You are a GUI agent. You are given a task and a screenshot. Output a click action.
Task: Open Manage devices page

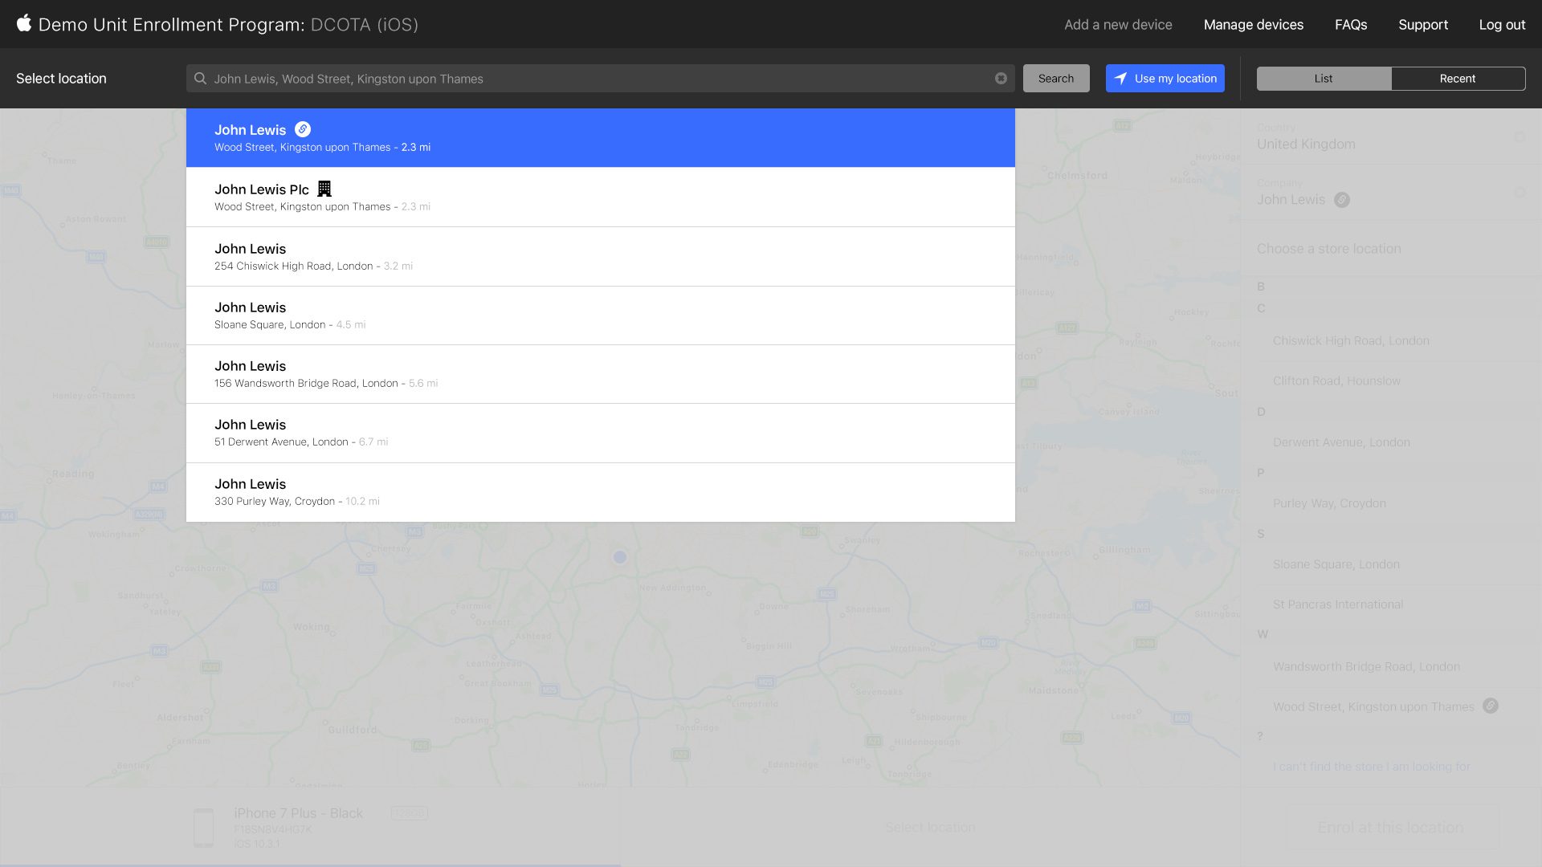(1253, 25)
